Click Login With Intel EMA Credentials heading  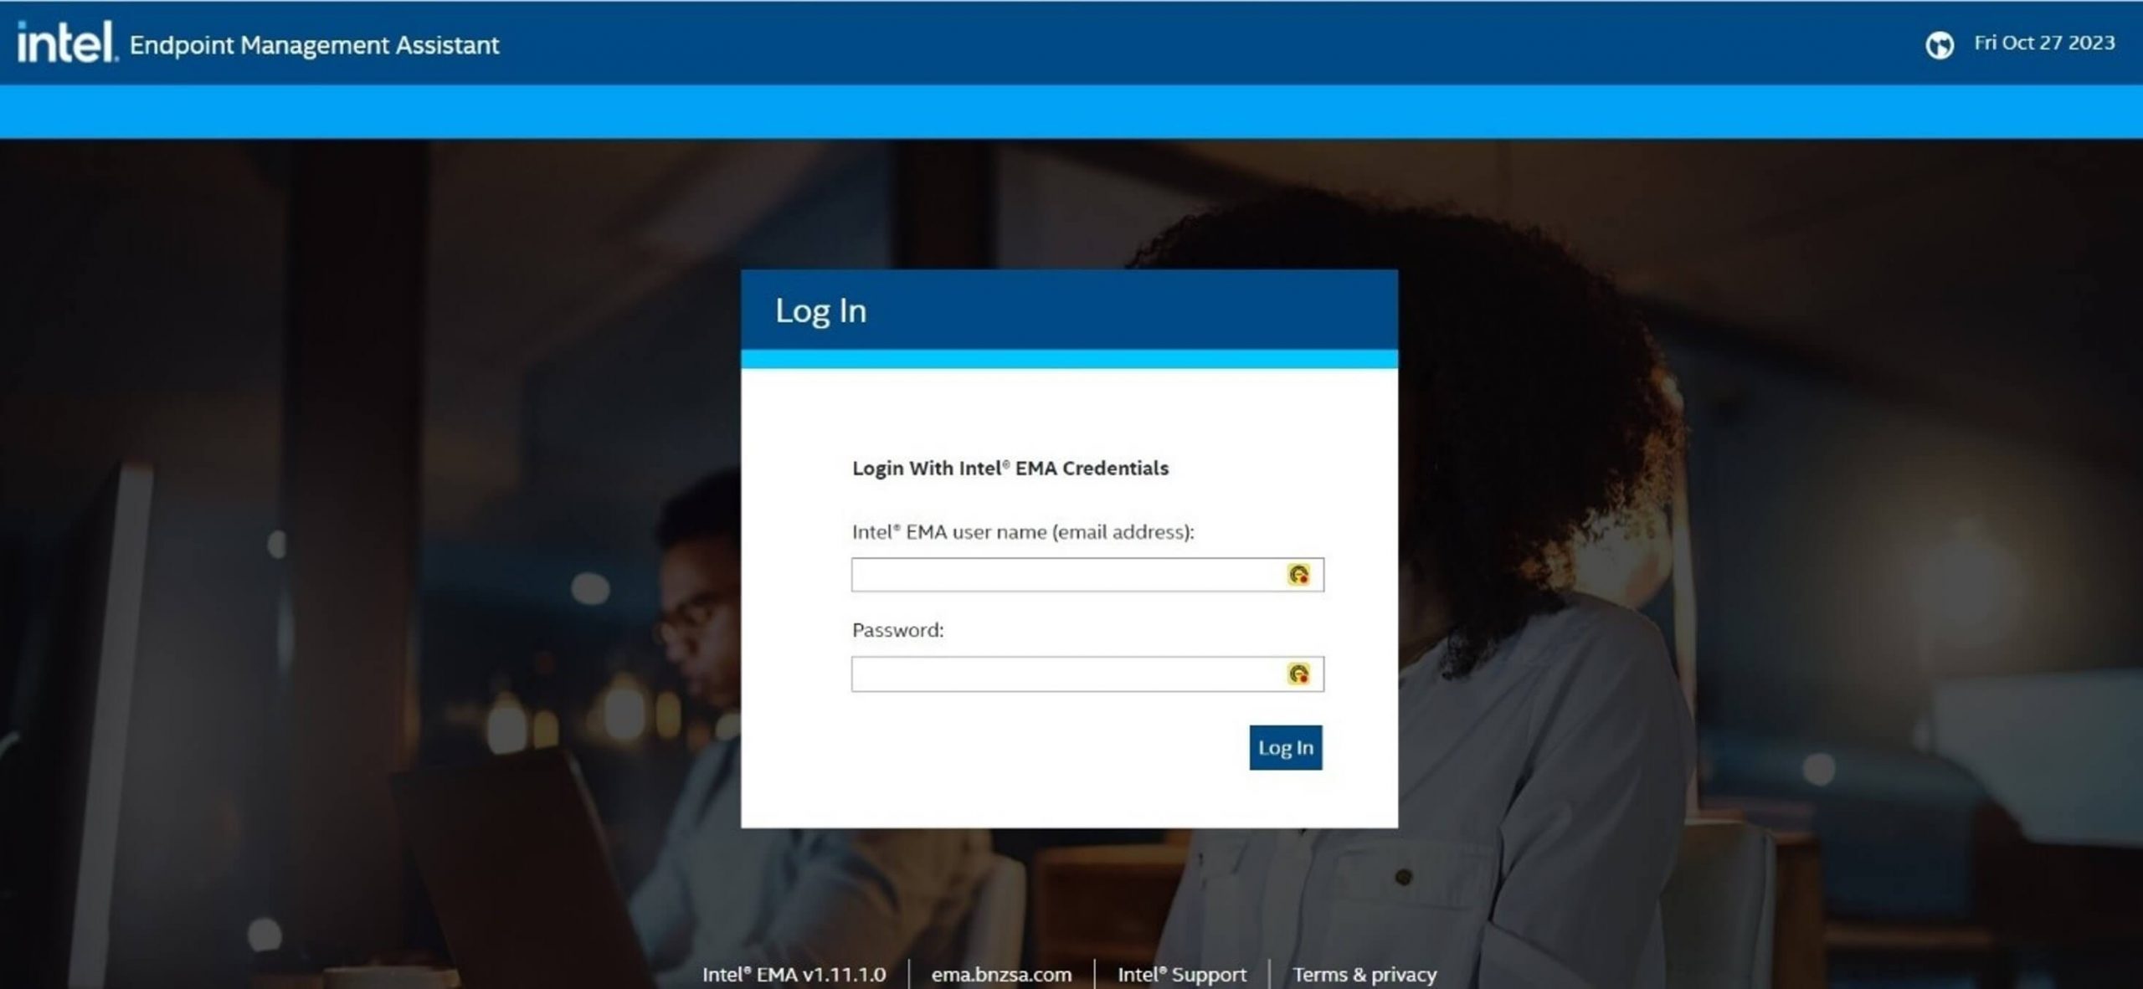[x=1010, y=468]
